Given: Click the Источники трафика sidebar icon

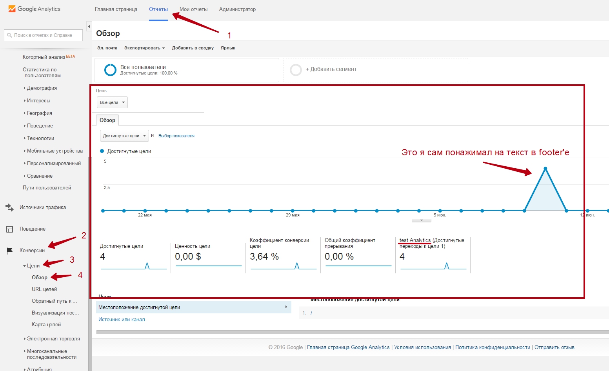Looking at the screenshot, I should pyautogui.click(x=9, y=207).
